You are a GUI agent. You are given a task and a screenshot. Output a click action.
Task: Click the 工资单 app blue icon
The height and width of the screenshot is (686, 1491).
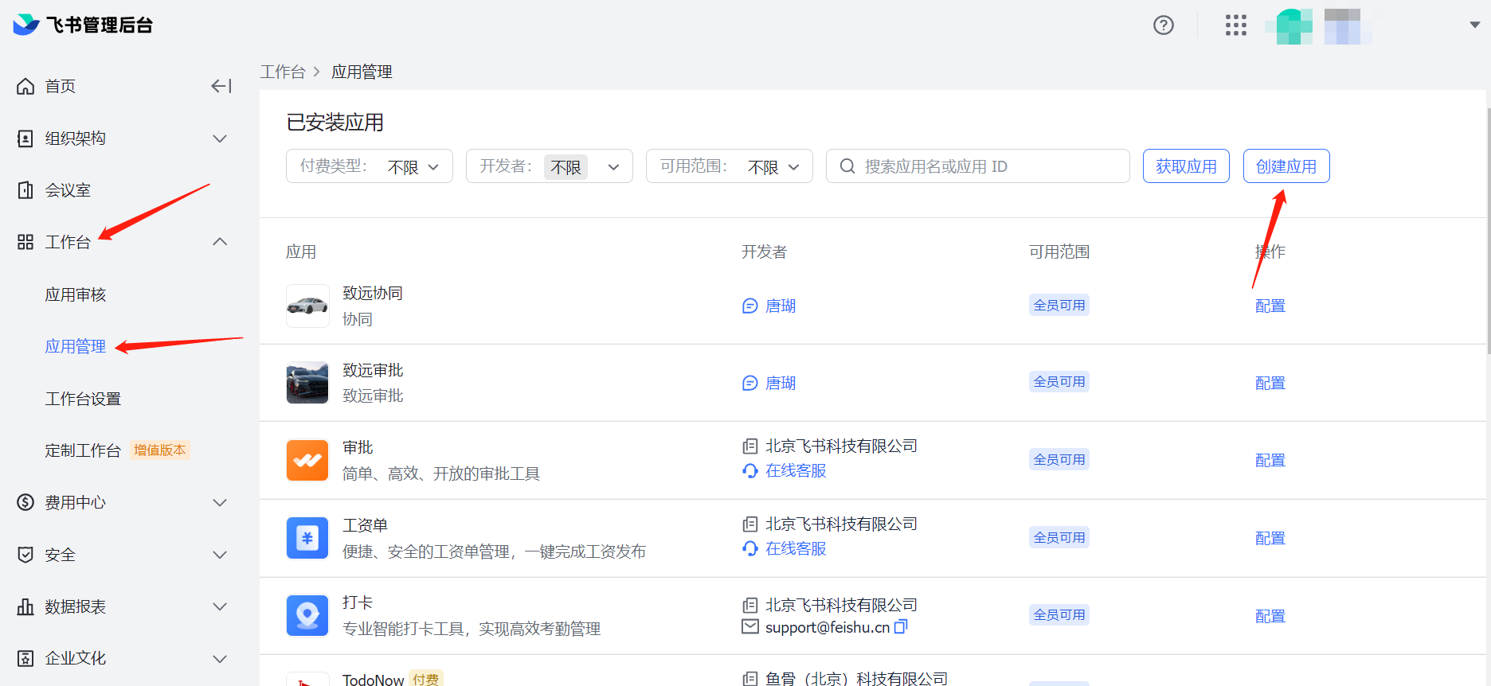tap(307, 539)
